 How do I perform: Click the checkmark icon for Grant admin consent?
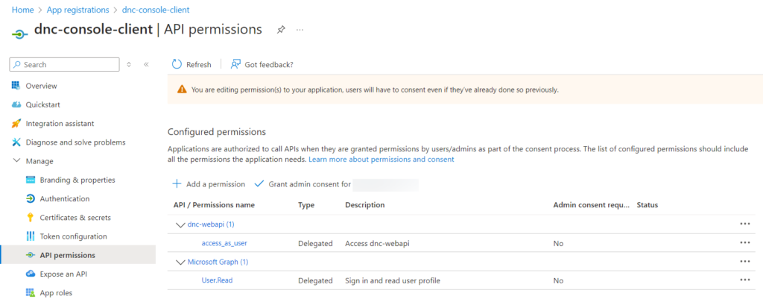pos(259,184)
